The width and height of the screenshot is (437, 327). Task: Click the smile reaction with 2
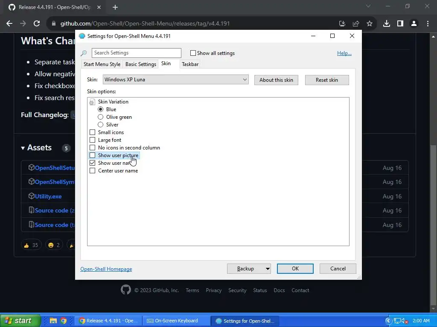pyautogui.click(x=54, y=245)
